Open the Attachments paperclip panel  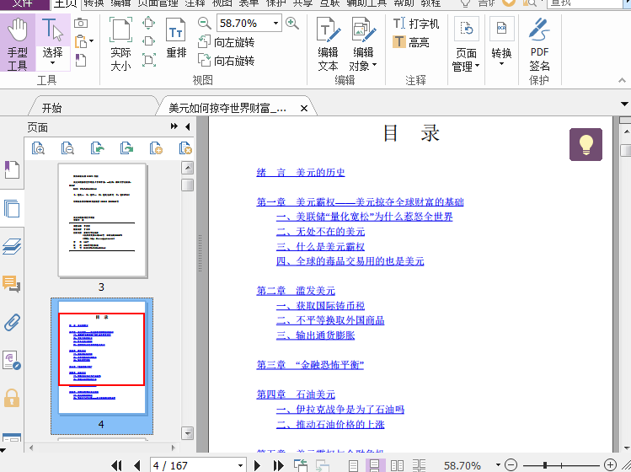point(12,322)
